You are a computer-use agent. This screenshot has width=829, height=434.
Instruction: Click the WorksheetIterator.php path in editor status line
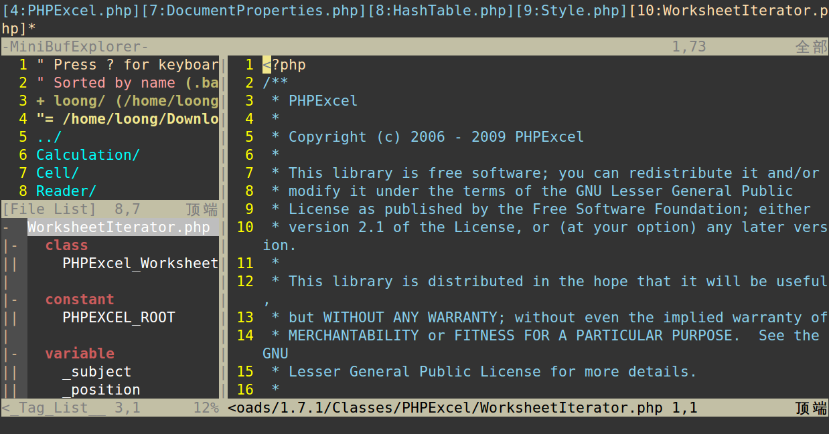click(445, 408)
